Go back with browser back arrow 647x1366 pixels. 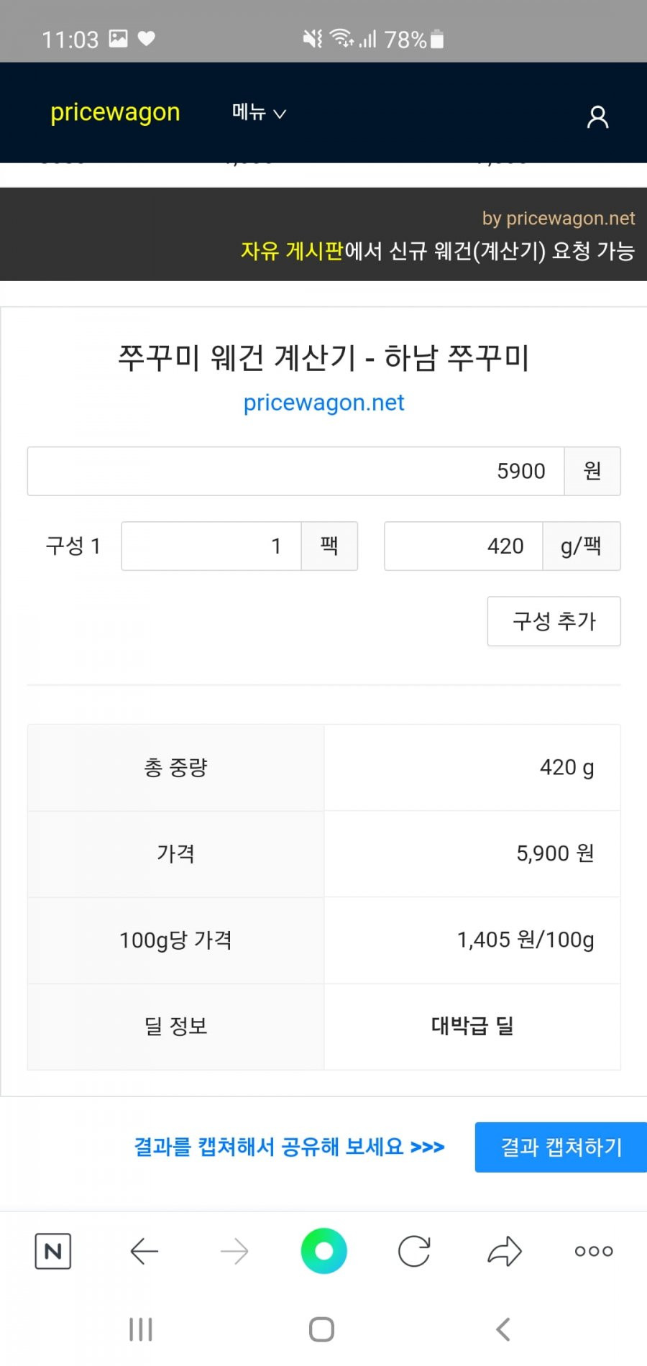click(x=144, y=1251)
